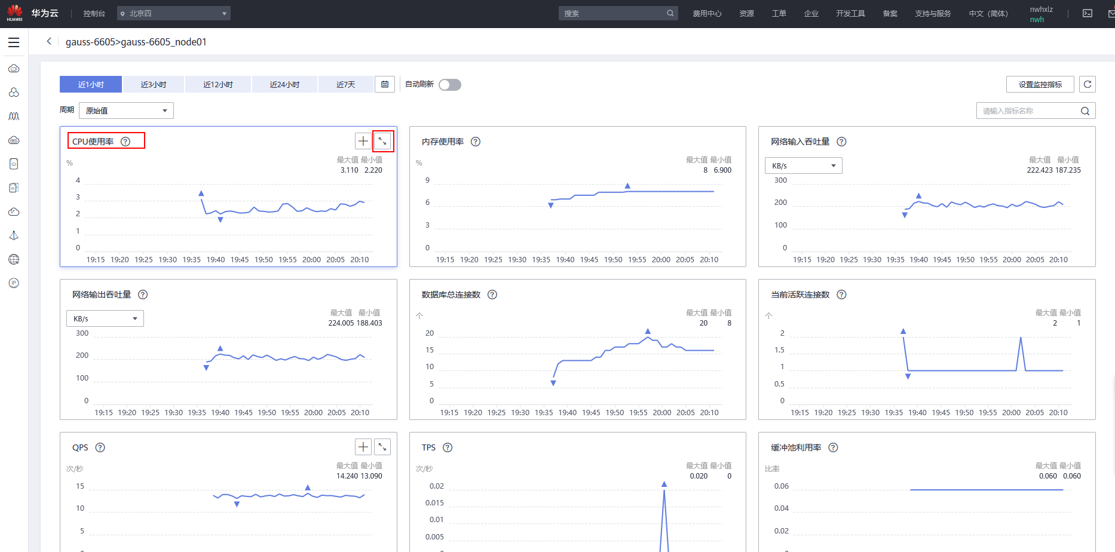Click the top search bar magnifier
This screenshot has height=552, width=1115.
pos(670,13)
